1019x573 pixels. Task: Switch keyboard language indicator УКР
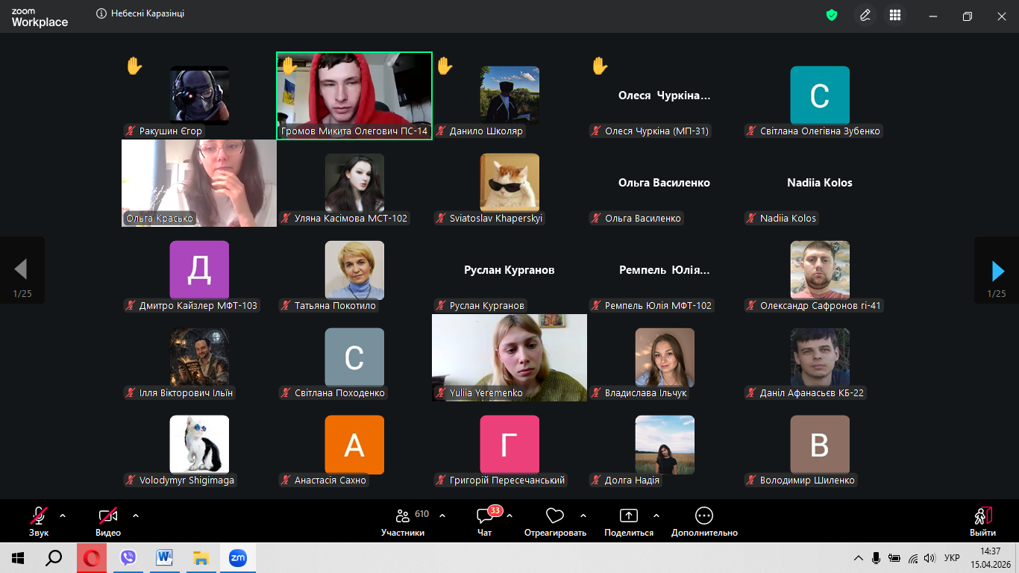coord(952,558)
